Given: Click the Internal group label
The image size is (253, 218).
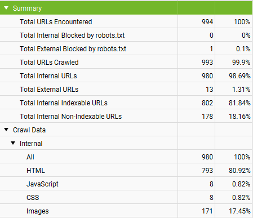Looking at the screenshot, I should [x=31, y=144].
